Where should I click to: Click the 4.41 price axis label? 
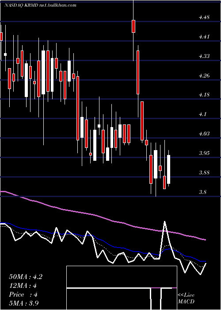coord(204,37)
